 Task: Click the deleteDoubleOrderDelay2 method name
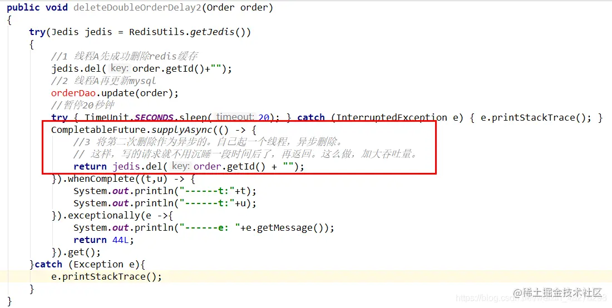(x=137, y=8)
